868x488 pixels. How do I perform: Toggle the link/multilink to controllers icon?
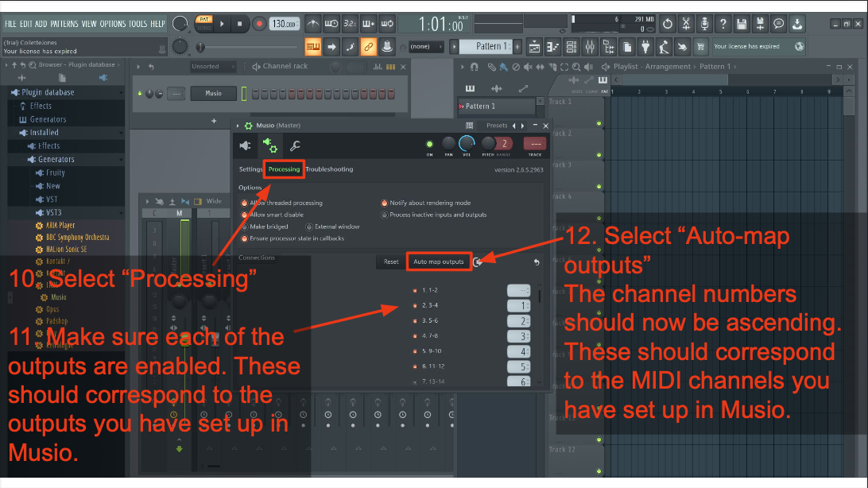[x=368, y=47]
